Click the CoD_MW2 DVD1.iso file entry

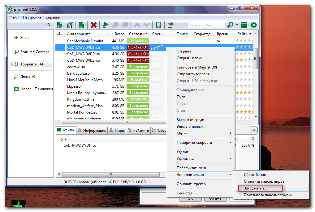pos(80,145)
